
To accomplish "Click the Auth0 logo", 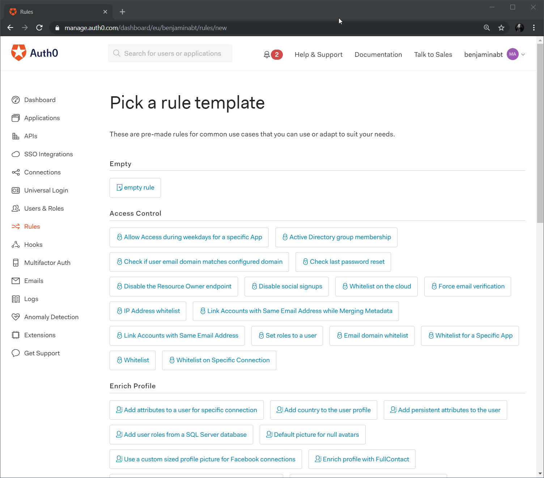I will (34, 53).
